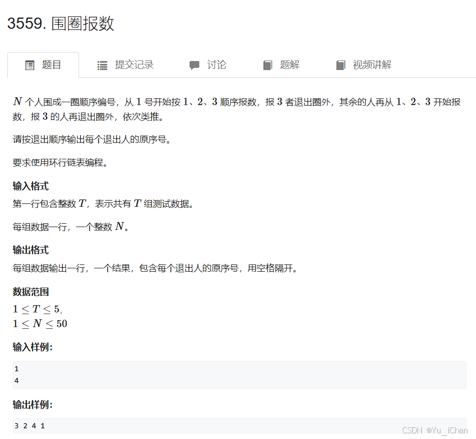Click the list icon beside 提交记录
The height and width of the screenshot is (439, 476).
102,66
